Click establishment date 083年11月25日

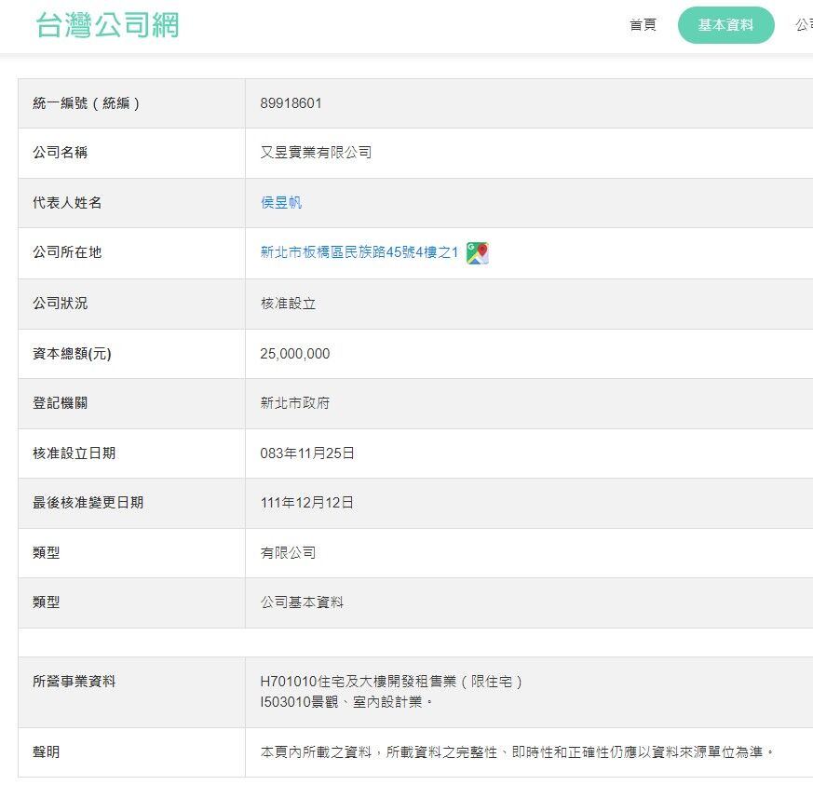[307, 453]
